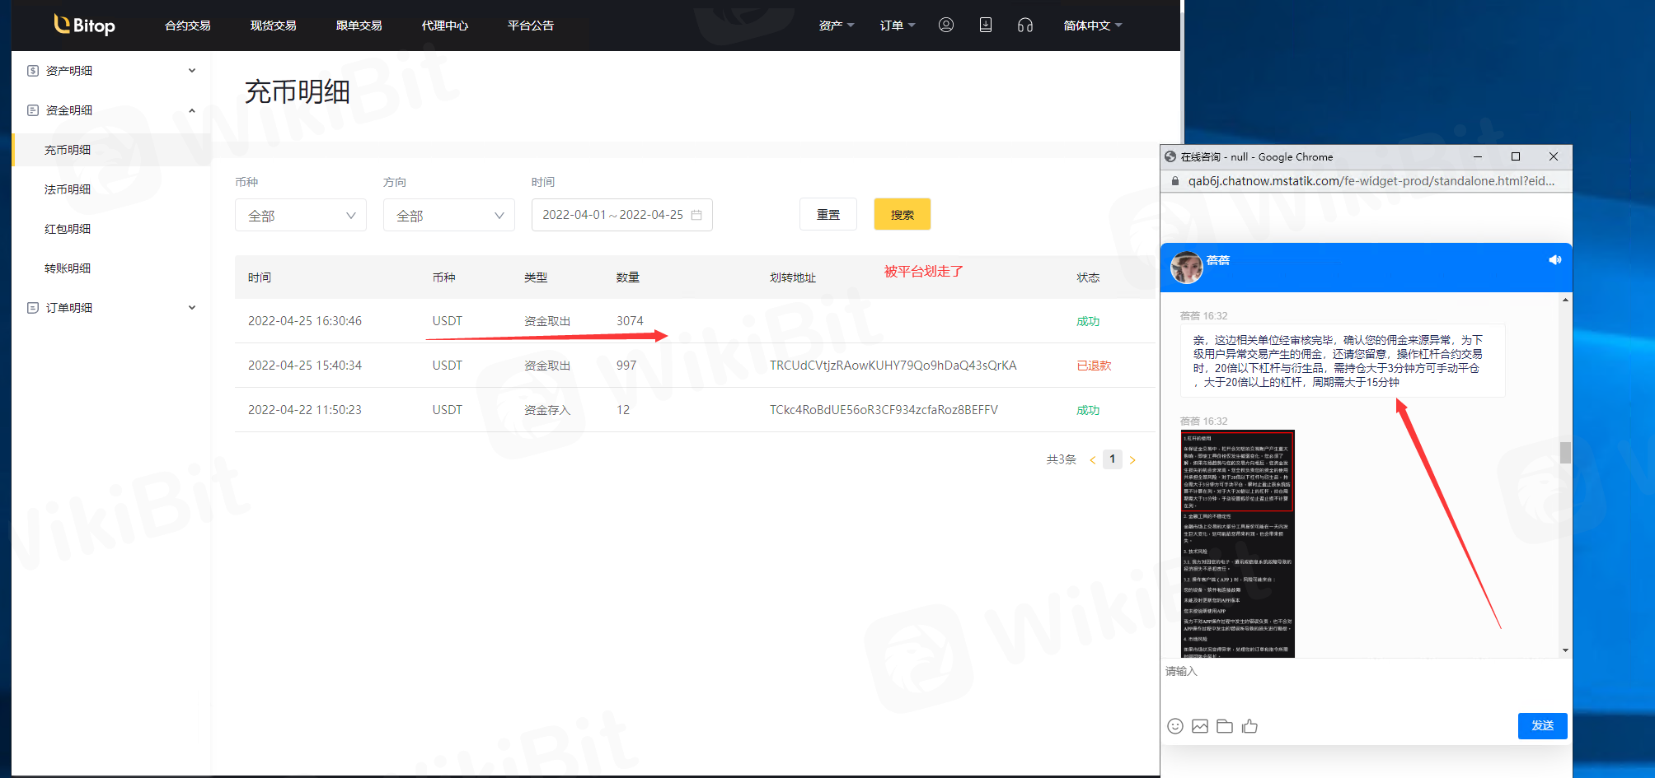Screen dimensions: 1655x778
Task: Click the calendar icon in date range
Action: [696, 215]
